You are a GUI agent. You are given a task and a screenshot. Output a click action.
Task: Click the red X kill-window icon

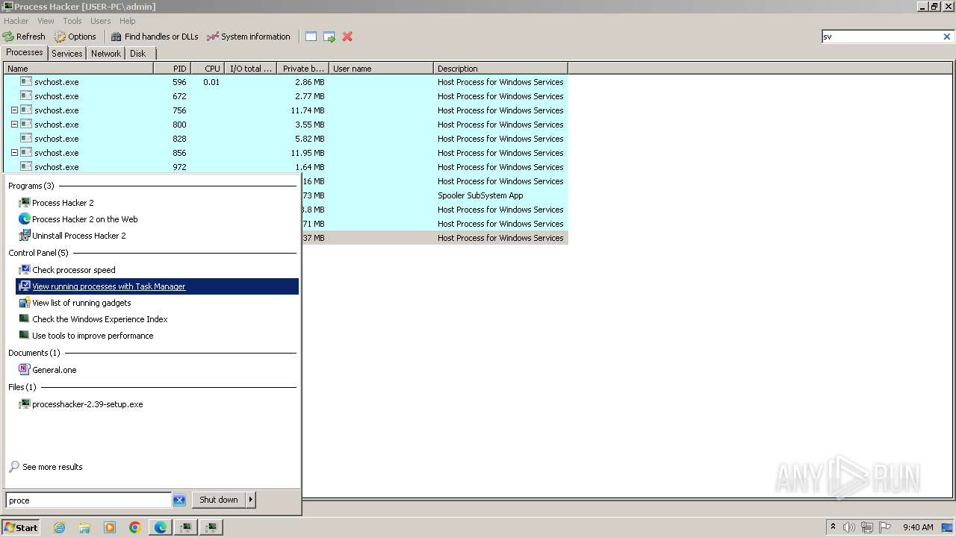coord(347,37)
